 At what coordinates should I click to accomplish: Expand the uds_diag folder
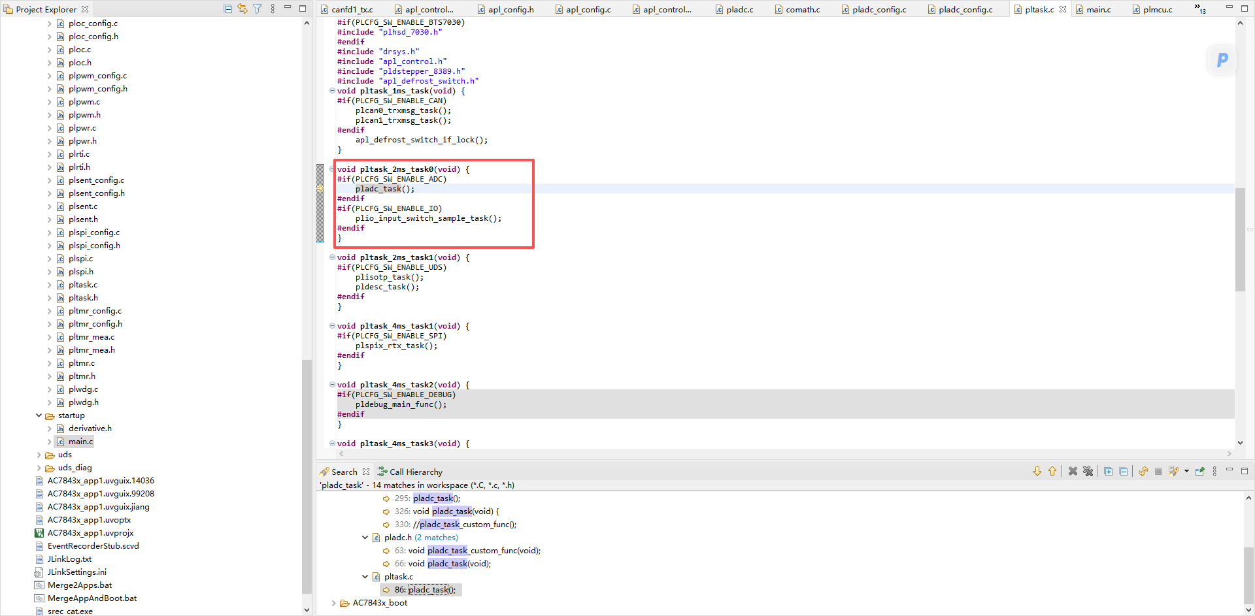click(x=39, y=468)
